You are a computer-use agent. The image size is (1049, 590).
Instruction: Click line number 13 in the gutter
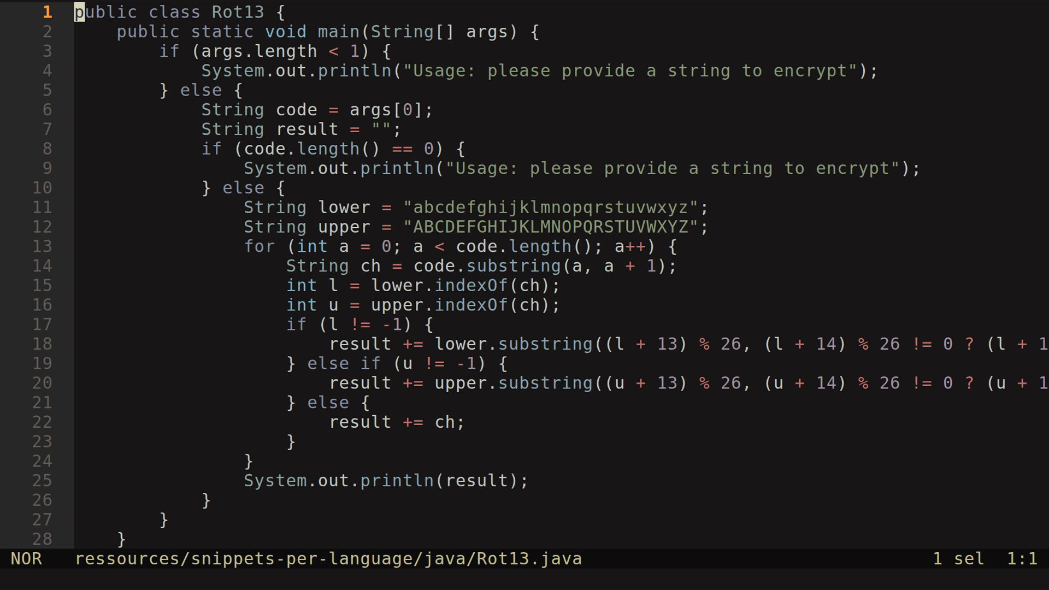(42, 246)
